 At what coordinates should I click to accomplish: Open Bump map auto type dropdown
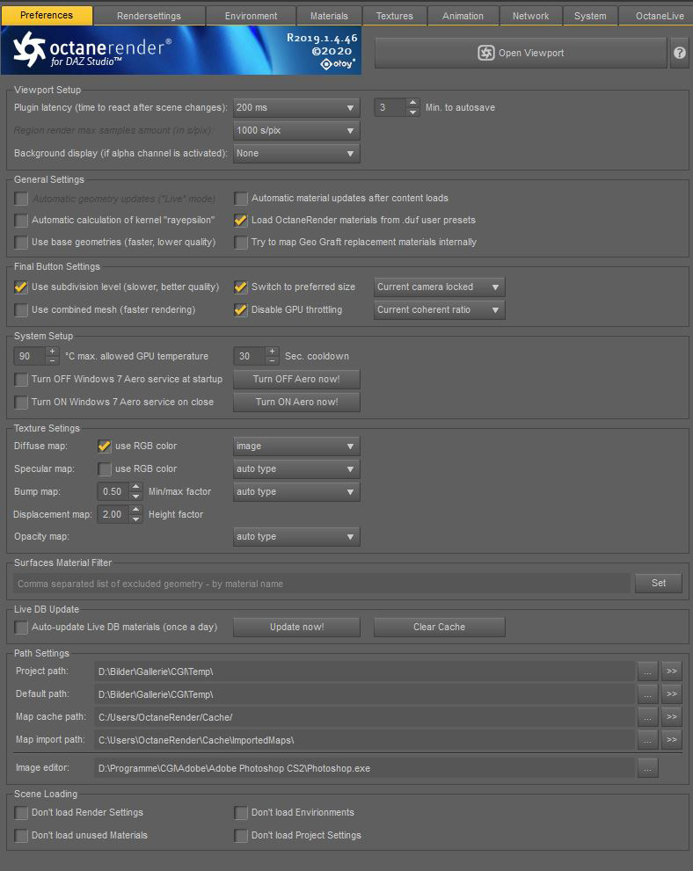click(296, 491)
